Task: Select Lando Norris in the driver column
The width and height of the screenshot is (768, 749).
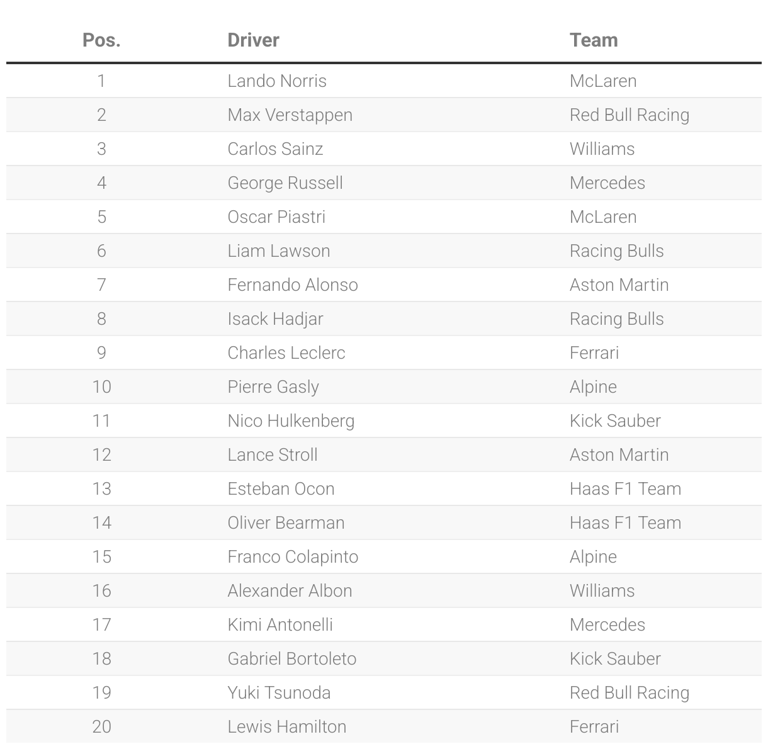Action: 277,81
